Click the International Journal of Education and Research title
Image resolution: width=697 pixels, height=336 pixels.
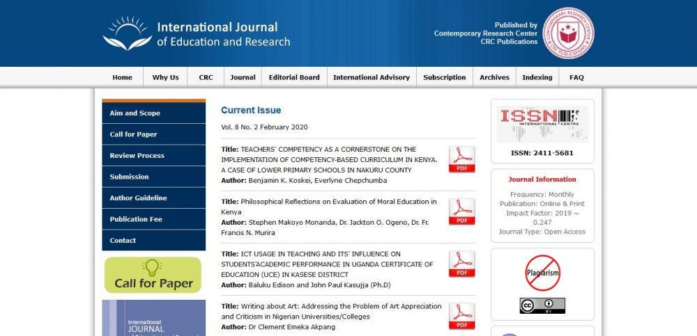click(224, 35)
